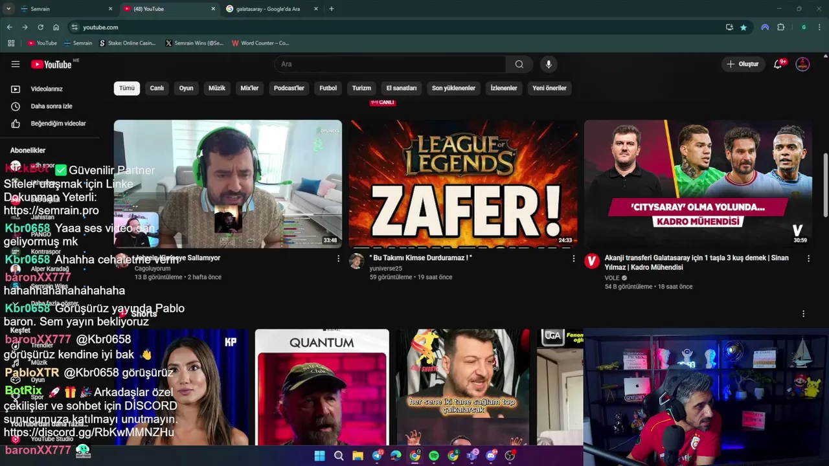Click the page vertical scrollbar
Viewport: 829px width, 466px height.
(x=825, y=184)
